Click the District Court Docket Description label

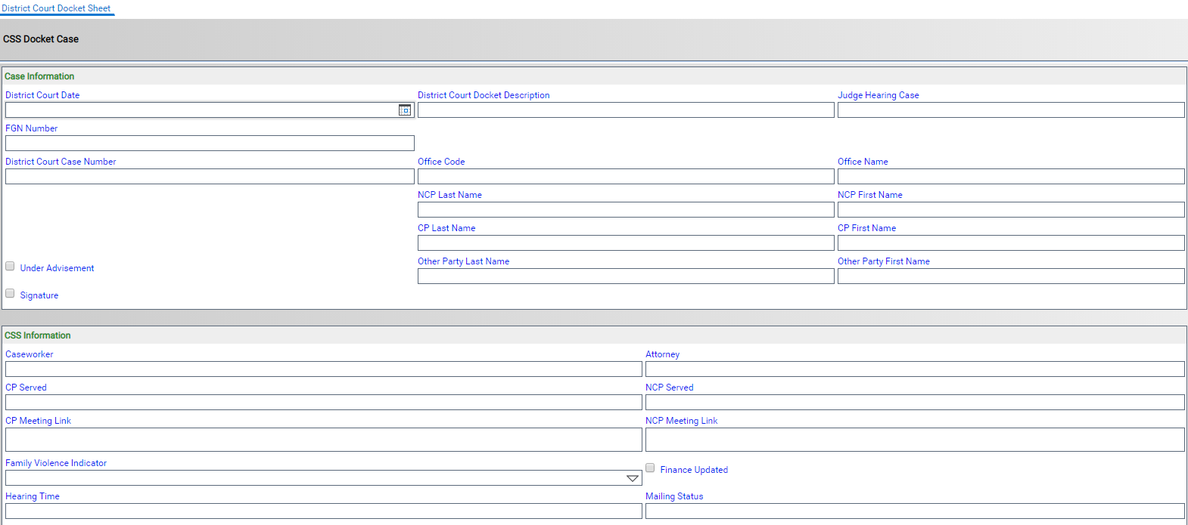coord(484,95)
